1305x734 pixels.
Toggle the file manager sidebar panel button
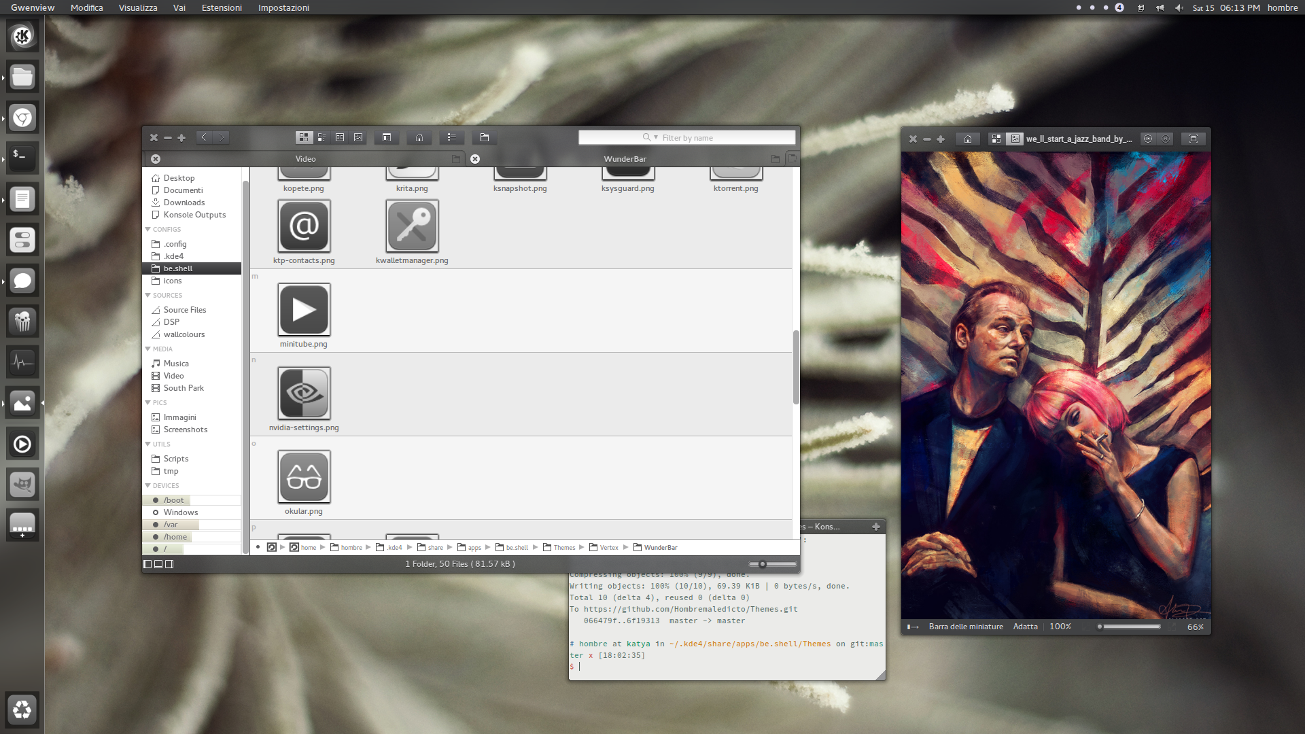pos(387,137)
